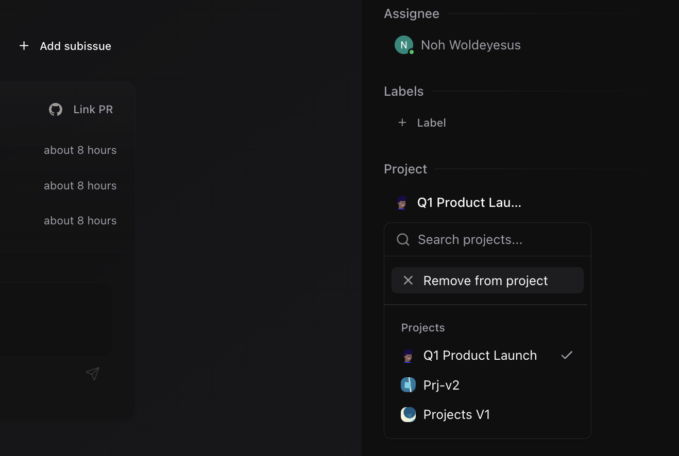
Task: Expand the Labels section
Action: tap(403, 91)
